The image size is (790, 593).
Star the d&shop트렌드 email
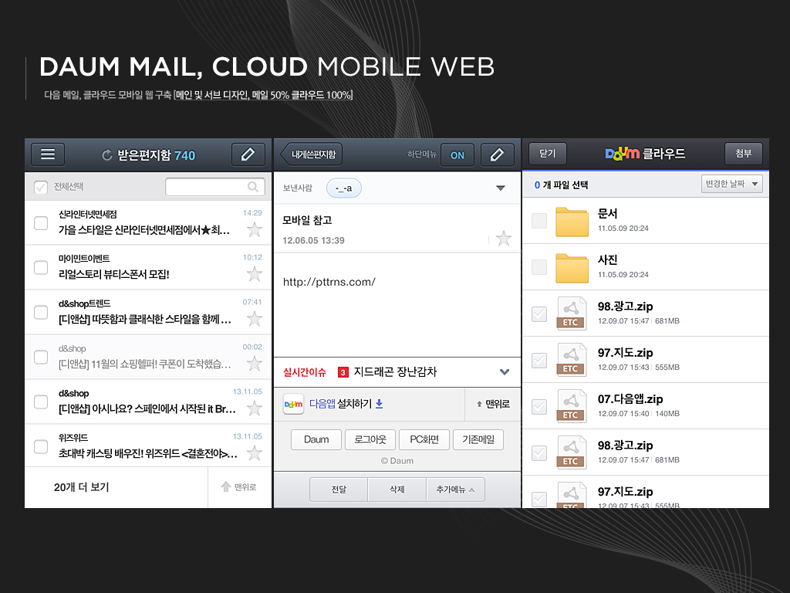pos(255,319)
